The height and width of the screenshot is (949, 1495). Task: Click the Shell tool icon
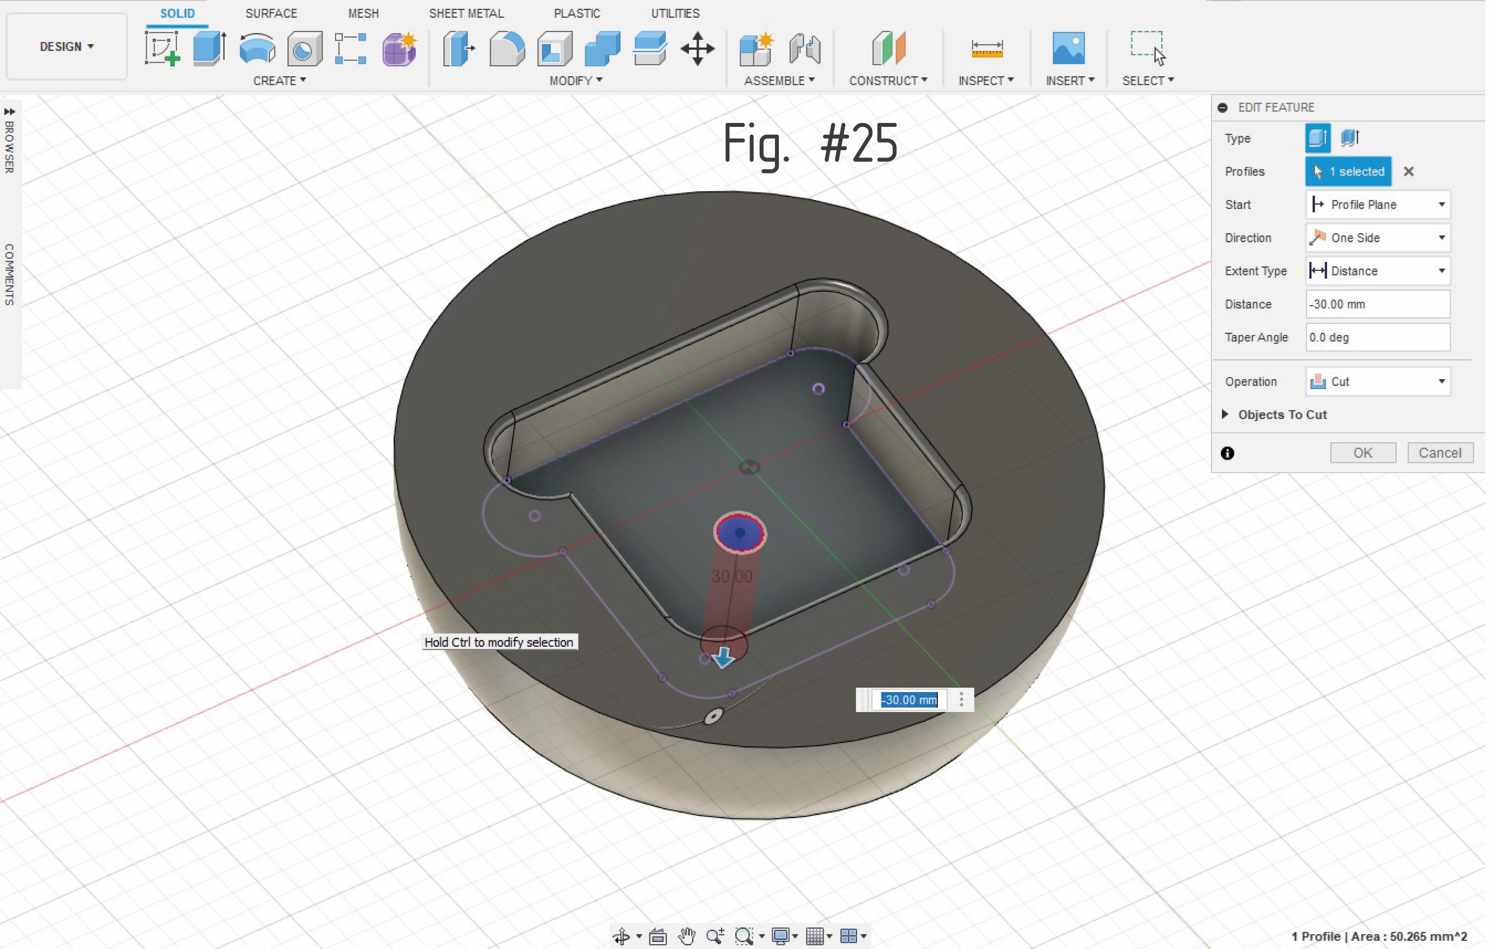click(554, 48)
